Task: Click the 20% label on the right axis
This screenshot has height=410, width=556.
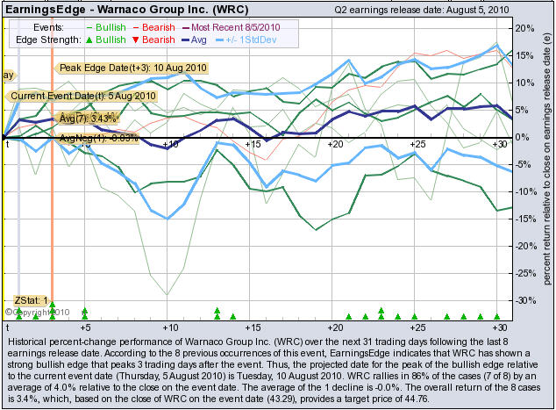Action: pyautogui.click(x=524, y=28)
